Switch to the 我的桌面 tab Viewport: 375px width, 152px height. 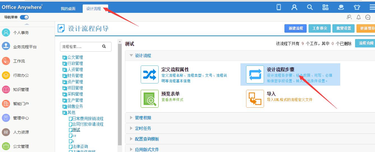[68, 9]
